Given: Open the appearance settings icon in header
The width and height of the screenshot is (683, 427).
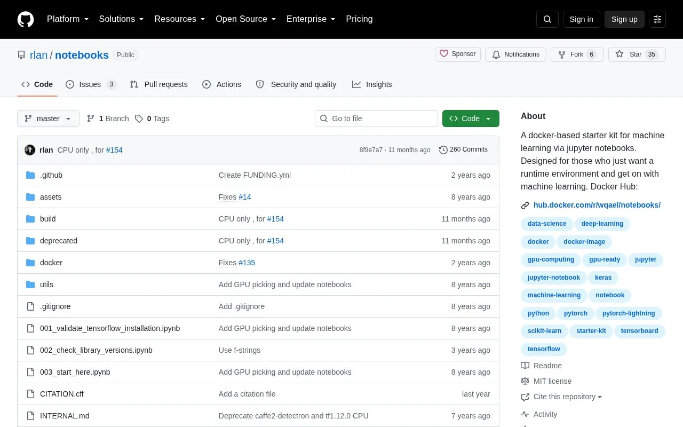Looking at the screenshot, I should pyautogui.click(x=657, y=19).
